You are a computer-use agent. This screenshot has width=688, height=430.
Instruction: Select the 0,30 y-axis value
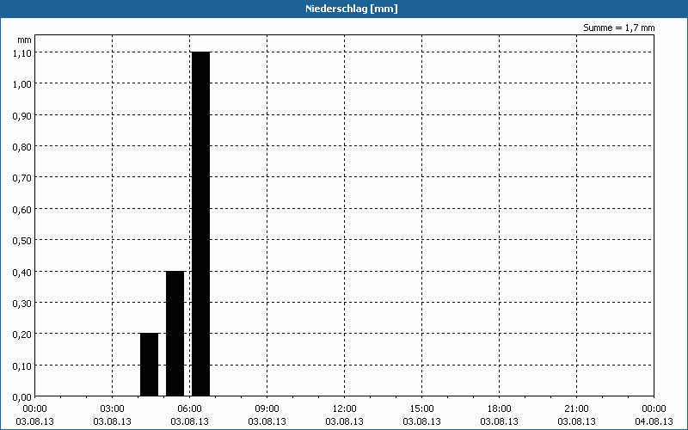point(22,304)
